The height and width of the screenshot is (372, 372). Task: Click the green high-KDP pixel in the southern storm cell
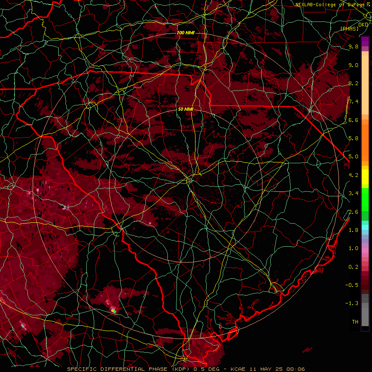pyautogui.click(x=114, y=310)
